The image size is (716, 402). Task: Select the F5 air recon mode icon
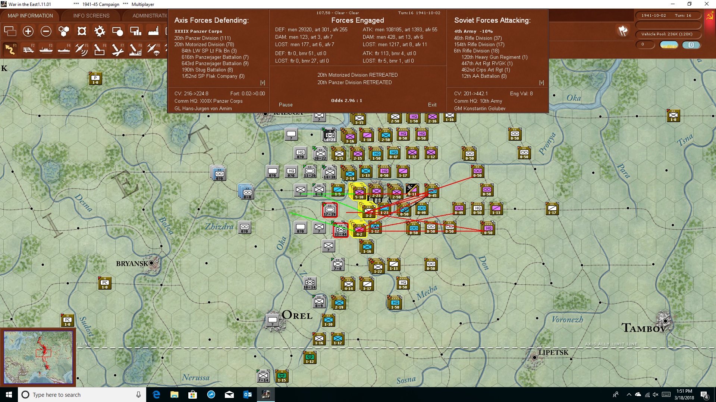(82, 49)
